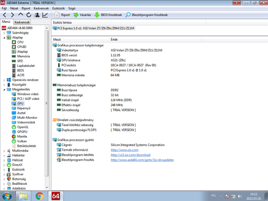Expand the Kiszolgáló tree node
This screenshot has height=201, width=268.
coord(4,85)
